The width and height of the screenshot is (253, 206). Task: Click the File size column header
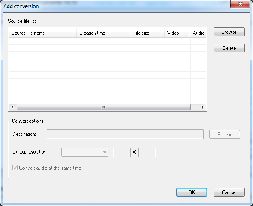pos(147,33)
